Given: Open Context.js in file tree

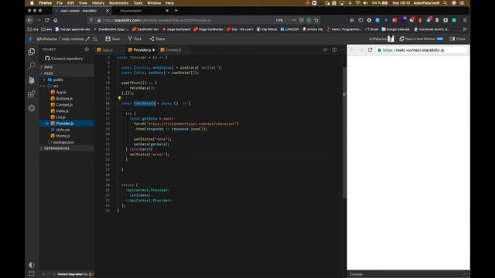Looking at the screenshot, I should pos(64,105).
